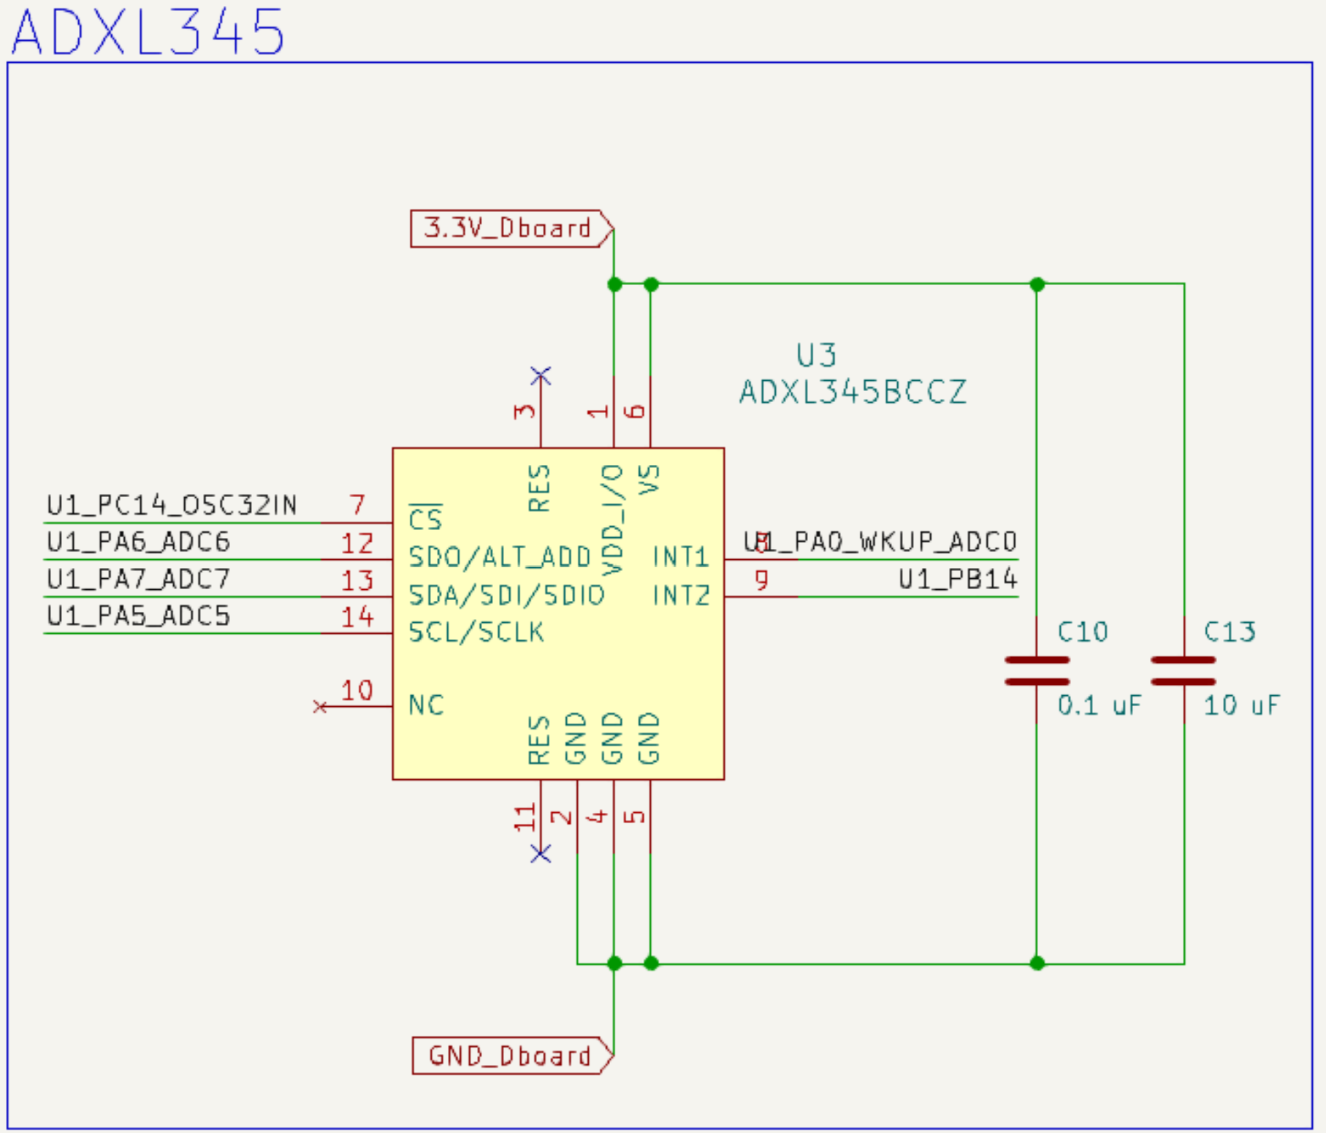This screenshot has height=1133, width=1326.
Task: Select the no-connect marker on pin 11
Action: (x=541, y=853)
